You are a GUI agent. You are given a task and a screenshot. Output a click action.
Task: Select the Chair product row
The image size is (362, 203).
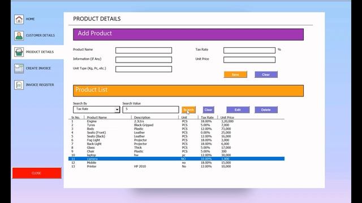176,151
